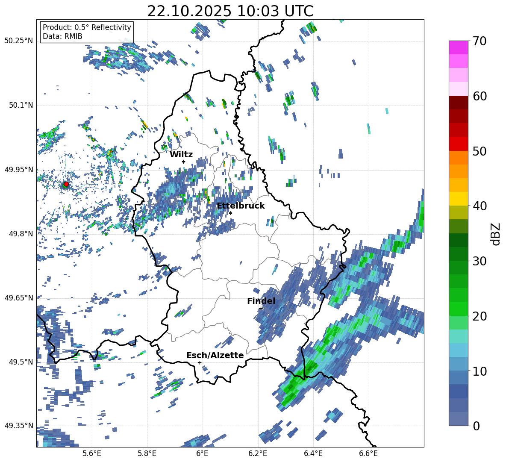The image size is (506, 462).
Task: Click the turquoise colorbar segment below 20
Action: [458, 336]
